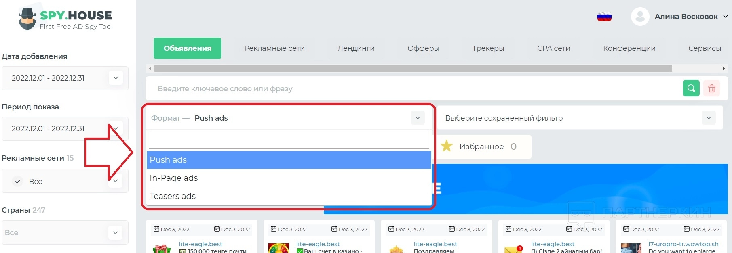This screenshot has height=253, width=732.
Task: Switch to the Лендинги tab
Action: (x=356, y=48)
